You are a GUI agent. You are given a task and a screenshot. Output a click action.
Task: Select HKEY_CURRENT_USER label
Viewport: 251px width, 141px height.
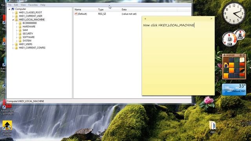tap(31, 16)
